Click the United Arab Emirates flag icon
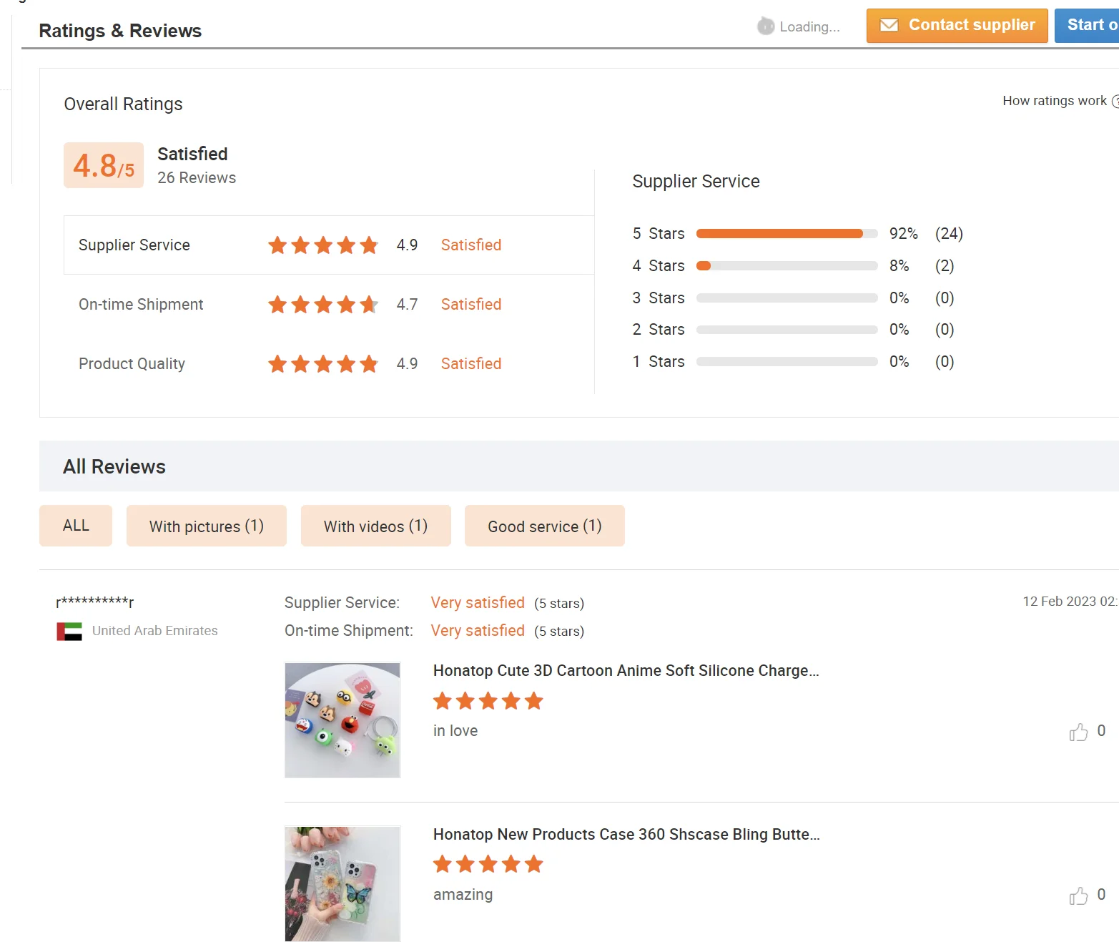 [x=69, y=632]
